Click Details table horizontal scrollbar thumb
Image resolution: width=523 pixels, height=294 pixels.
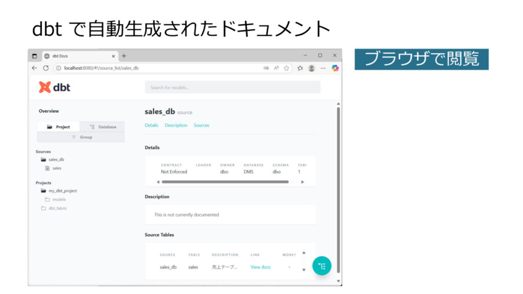225,182
